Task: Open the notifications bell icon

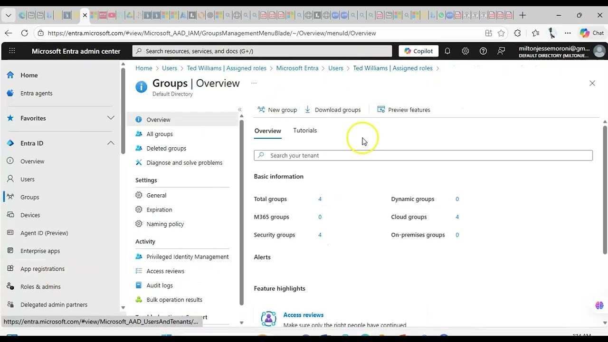Action: click(x=447, y=51)
